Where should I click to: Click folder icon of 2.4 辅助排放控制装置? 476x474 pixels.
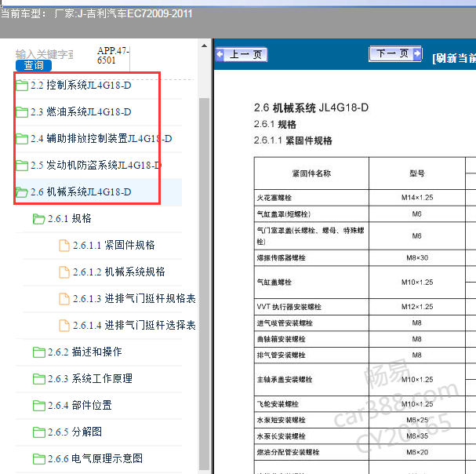tap(22, 139)
